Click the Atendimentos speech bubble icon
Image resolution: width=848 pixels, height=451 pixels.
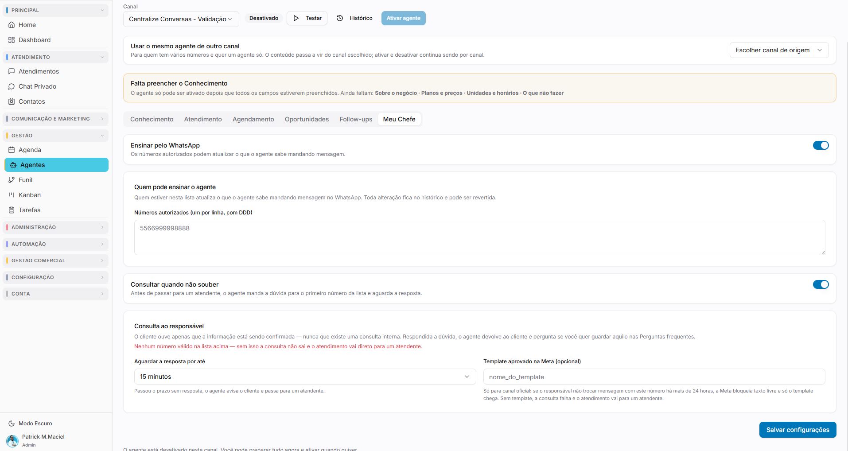(12, 71)
